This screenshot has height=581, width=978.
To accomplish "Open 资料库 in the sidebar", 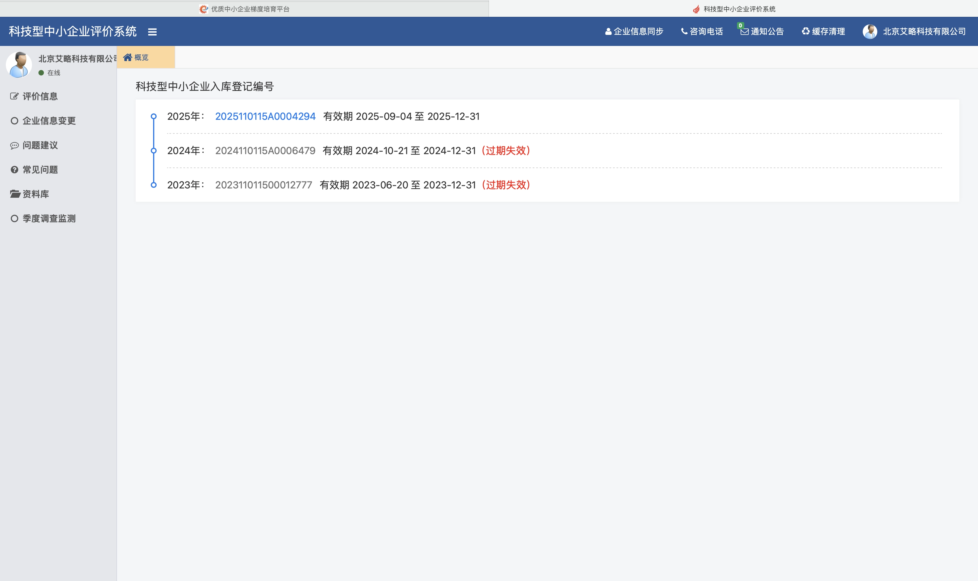I will [30, 194].
